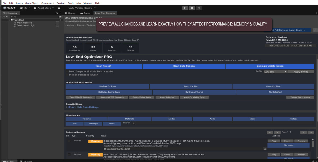Click the Apply Fix Plan button
This screenshot has height=162, width=318.
pos(191,86)
